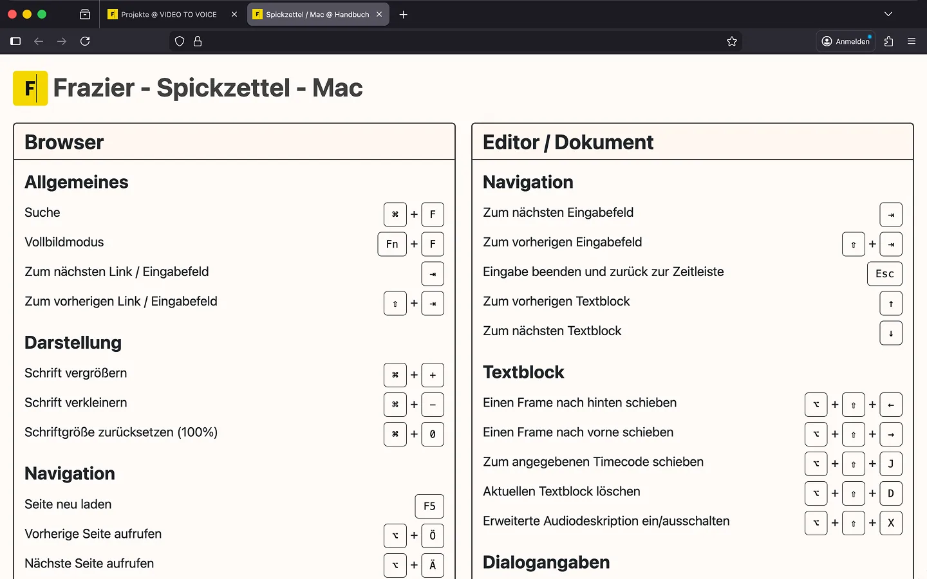927x579 pixels.
Task: Switch to Projekte @ VIDEO TO VOICE tab
Action: point(167,14)
